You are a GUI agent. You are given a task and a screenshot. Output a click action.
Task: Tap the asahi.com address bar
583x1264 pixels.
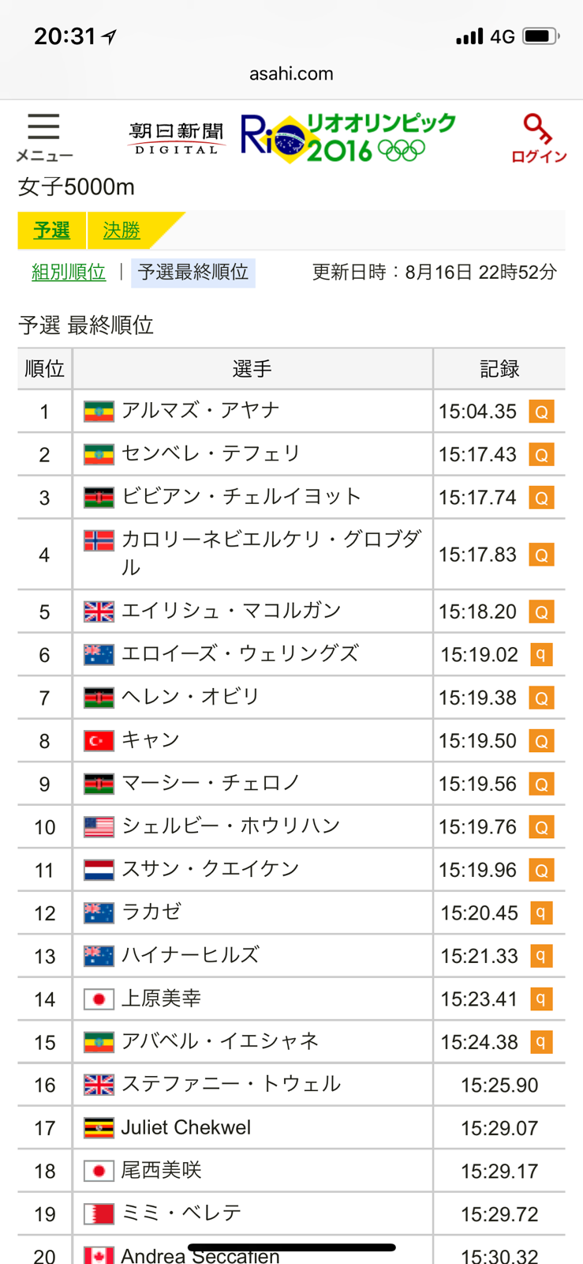291,73
